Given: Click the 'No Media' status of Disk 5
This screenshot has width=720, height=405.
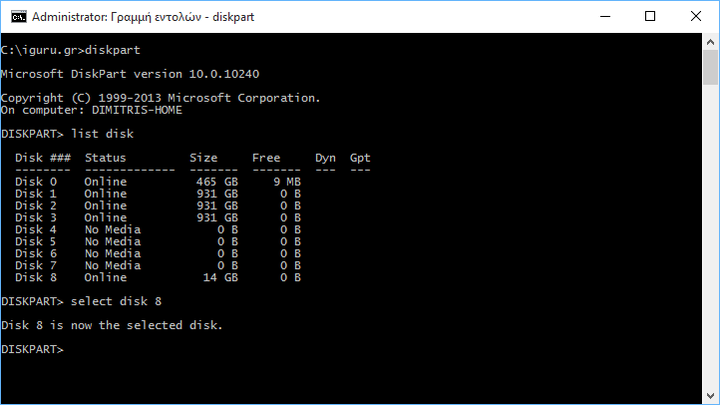Looking at the screenshot, I should click(x=113, y=241).
